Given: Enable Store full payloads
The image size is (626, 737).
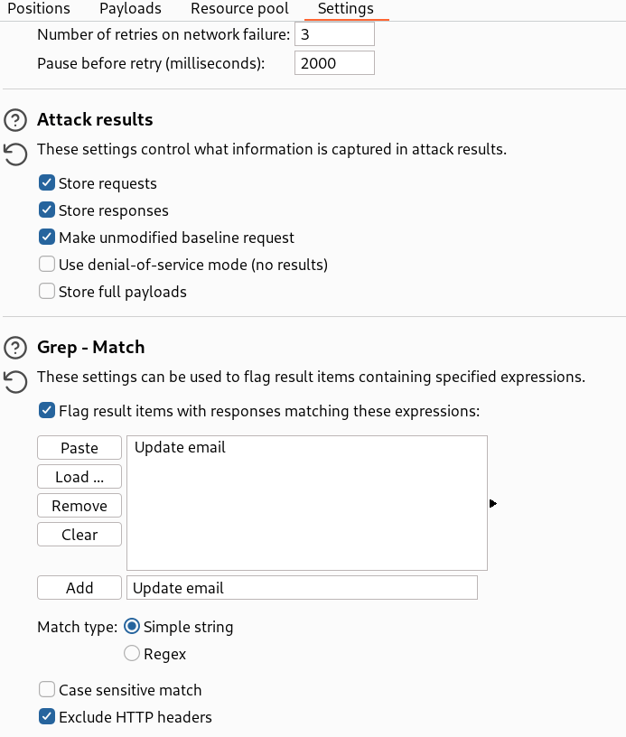Looking at the screenshot, I should [47, 291].
